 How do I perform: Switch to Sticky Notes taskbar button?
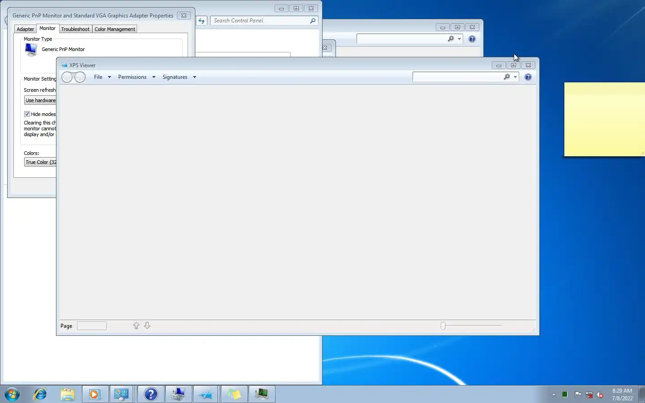(x=234, y=394)
